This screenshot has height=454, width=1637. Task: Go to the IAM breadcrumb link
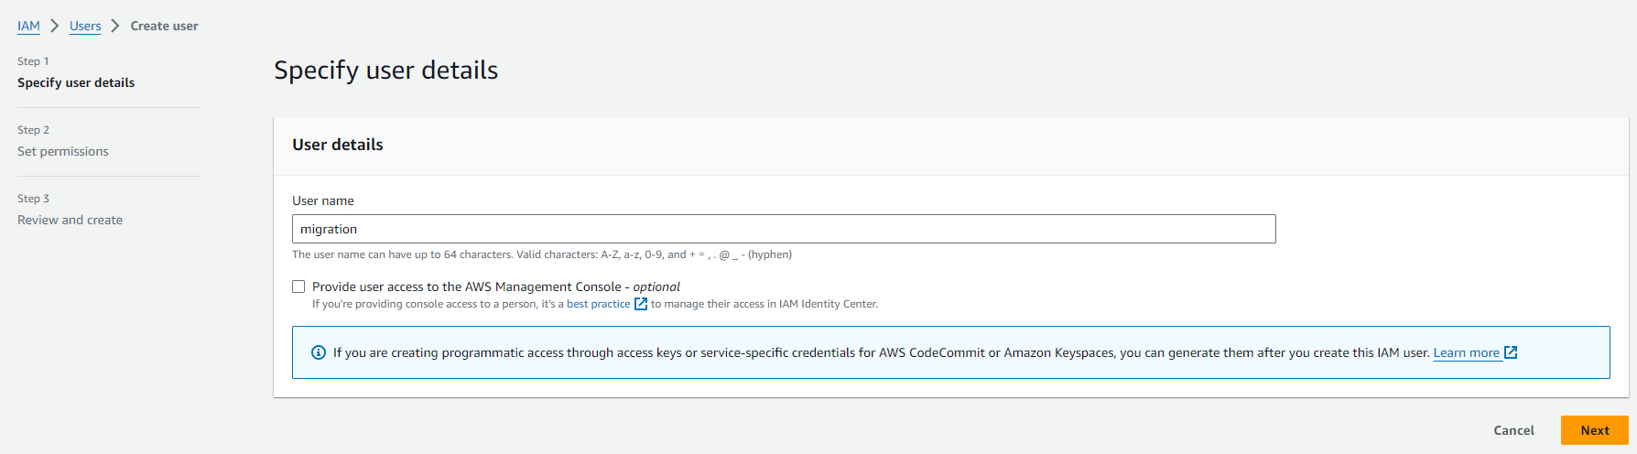click(28, 26)
